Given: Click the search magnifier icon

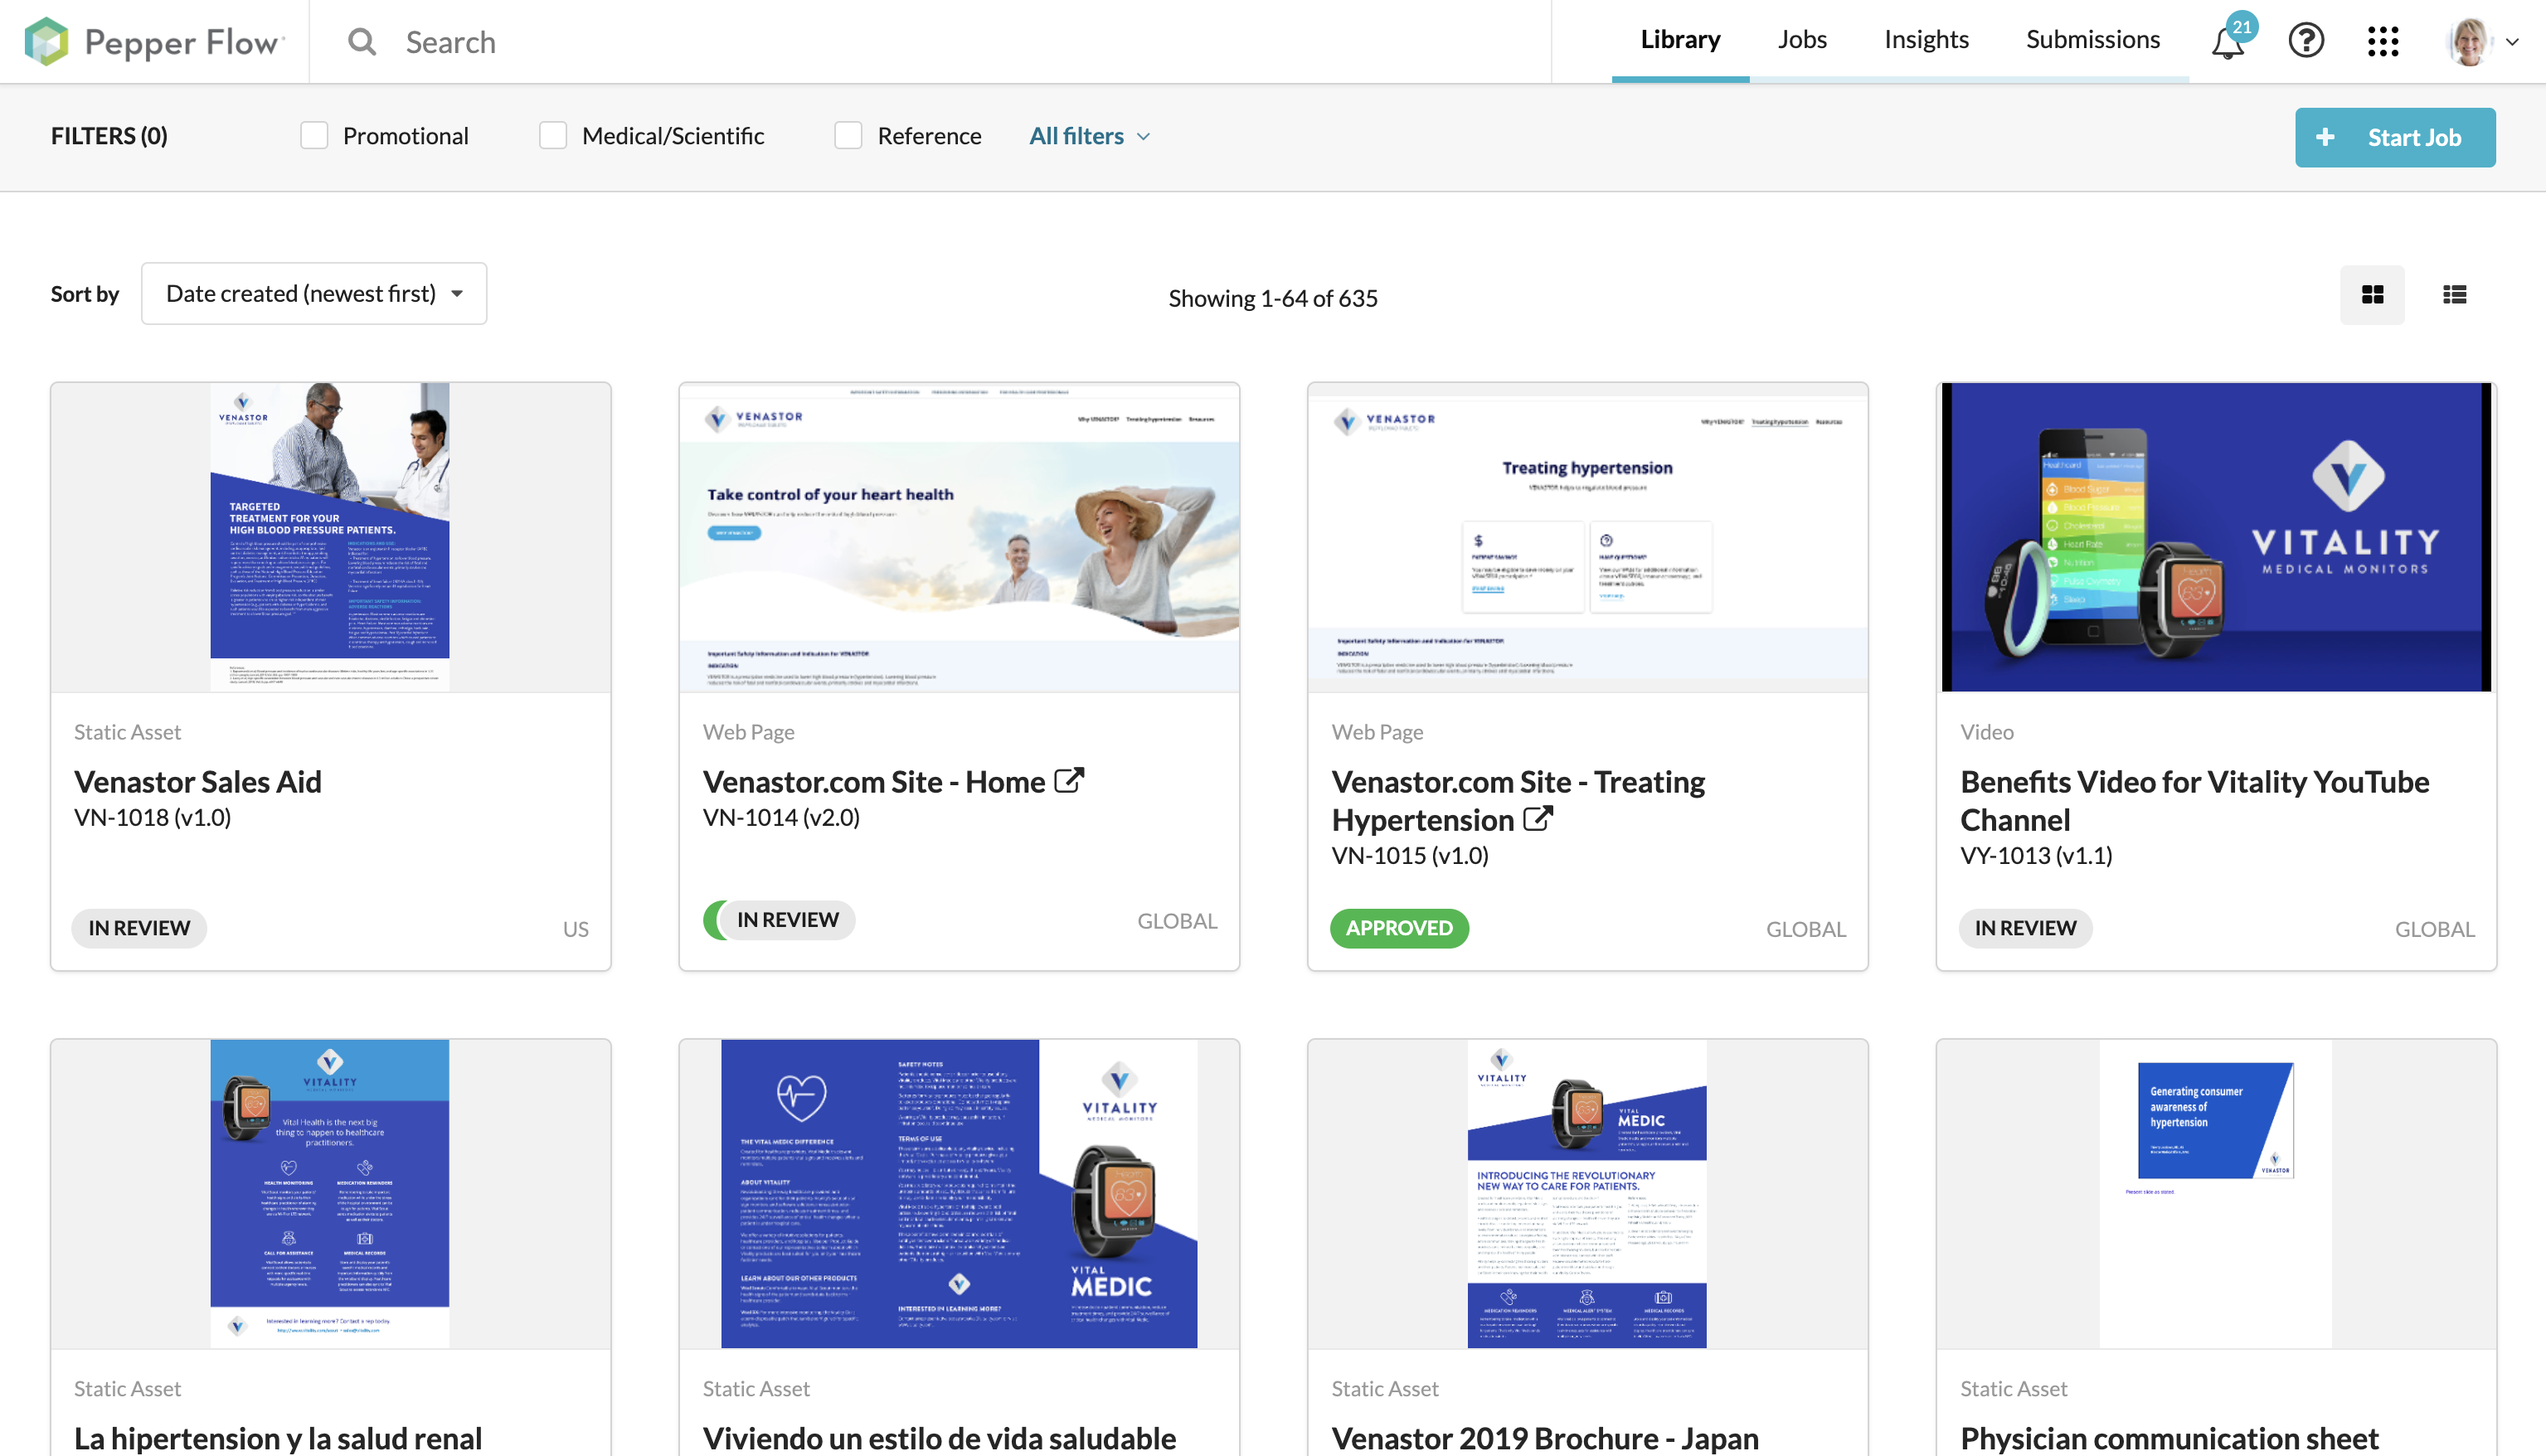Looking at the screenshot, I should click(x=362, y=42).
